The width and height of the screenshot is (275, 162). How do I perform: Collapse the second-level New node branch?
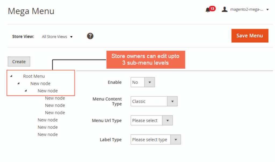coord(25,91)
